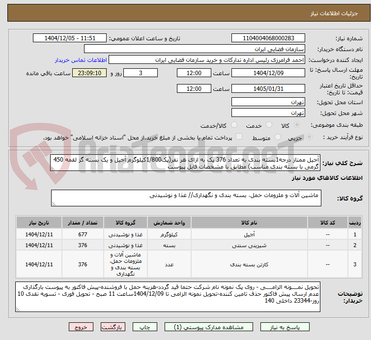371x340 pixels.
Task: Select the جزیی purchase type radio
Action: (309, 137)
